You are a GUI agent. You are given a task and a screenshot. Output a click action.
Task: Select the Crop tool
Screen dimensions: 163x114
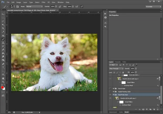[x=3, y=28]
